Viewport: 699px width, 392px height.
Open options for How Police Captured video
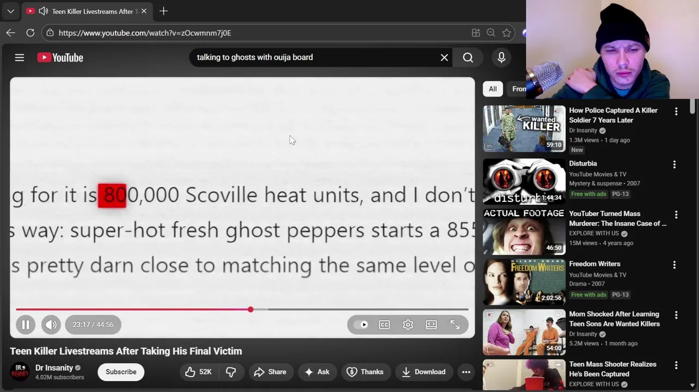676,111
